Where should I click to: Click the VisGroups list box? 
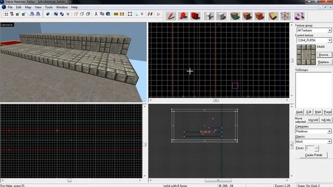tap(313, 90)
